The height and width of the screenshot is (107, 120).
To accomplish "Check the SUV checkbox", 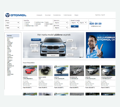I will click(x=45, y=26).
